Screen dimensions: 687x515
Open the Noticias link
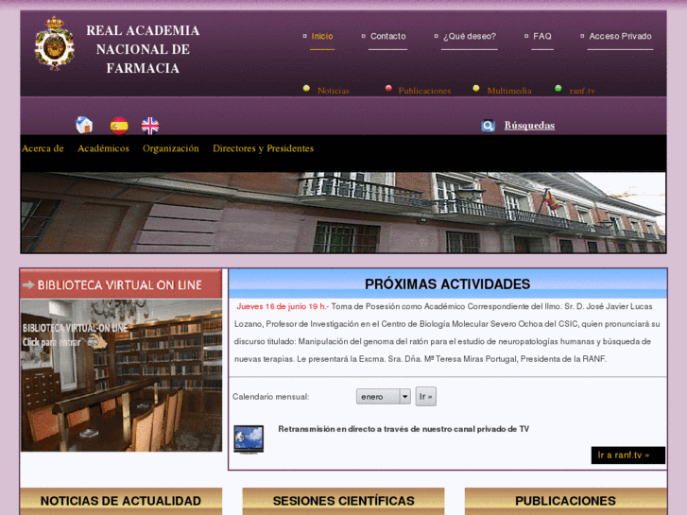click(x=333, y=91)
